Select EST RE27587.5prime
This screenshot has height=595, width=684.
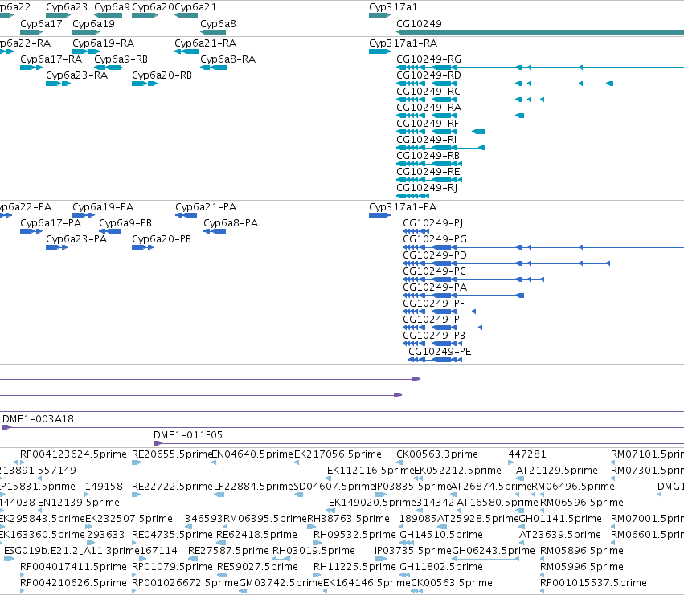click(x=228, y=552)
